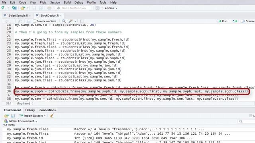Click the my.sample.fresh.class variable row

[x=128, y=129]
